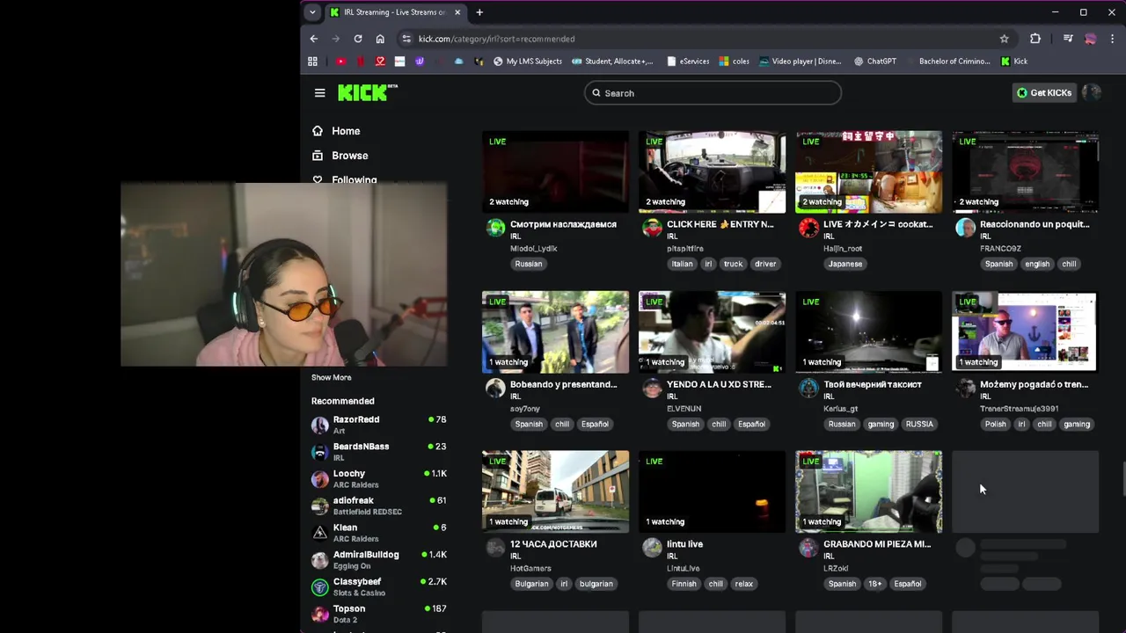Click stream title 'lintu live'
Viewport: 1126px width, 633px height.
pyautogui.click(x=684, y=544)
